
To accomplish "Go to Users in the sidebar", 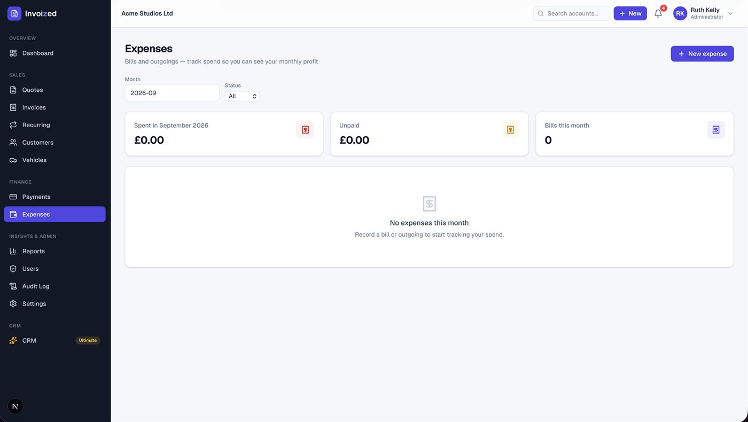I will click(x=54, y=269).
